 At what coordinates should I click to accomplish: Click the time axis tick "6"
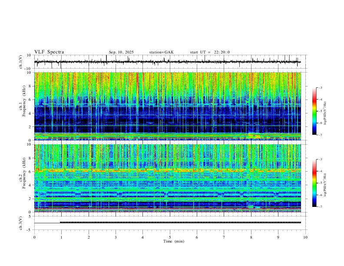[x=197, y=237]
